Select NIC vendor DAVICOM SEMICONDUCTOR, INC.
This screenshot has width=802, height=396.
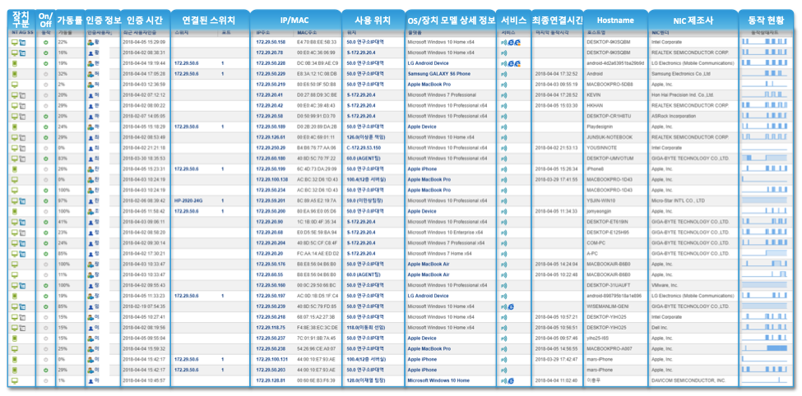click(688, 380)
